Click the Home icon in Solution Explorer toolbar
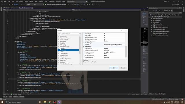The height and width of the screenshot is (104, 185). click(x=154, y=10)
